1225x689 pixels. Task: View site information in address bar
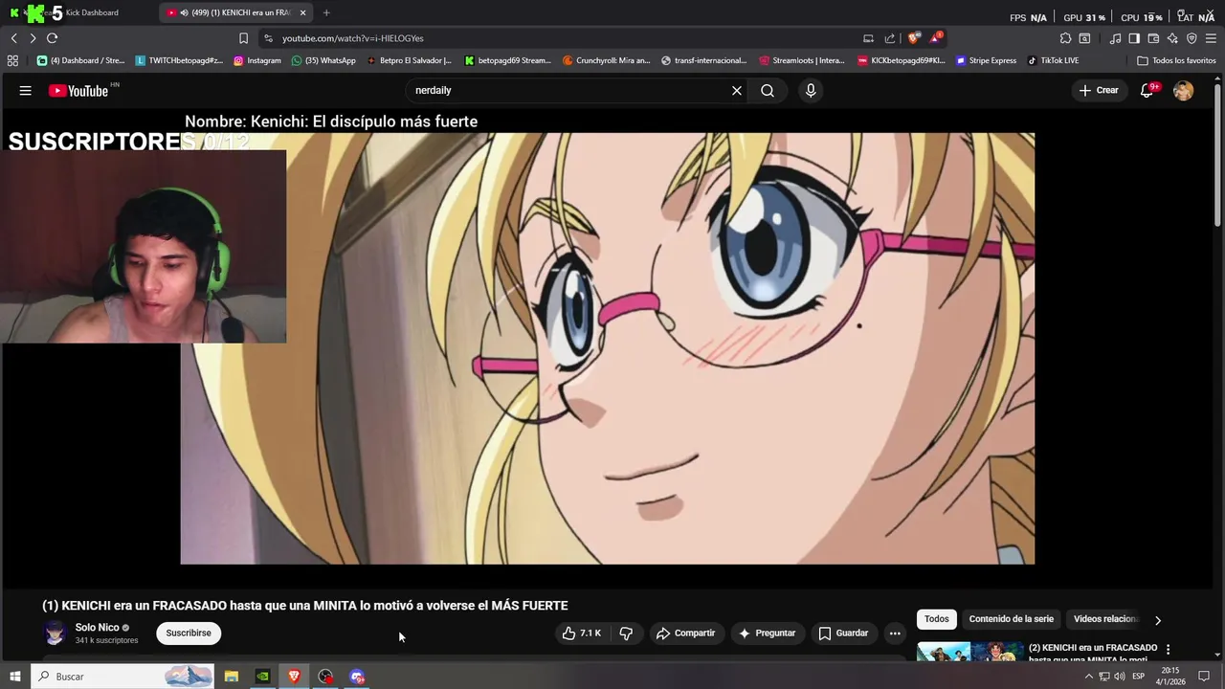(x=268, y=38)
